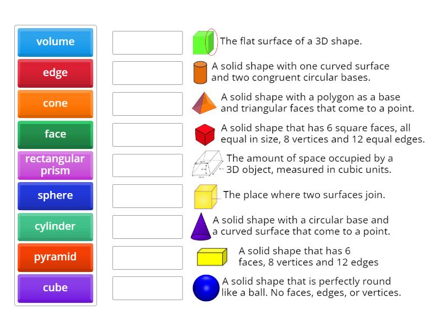Click the empty answer box next to the sphere description
Screen dimensions: 441x331
pos(147,288)
